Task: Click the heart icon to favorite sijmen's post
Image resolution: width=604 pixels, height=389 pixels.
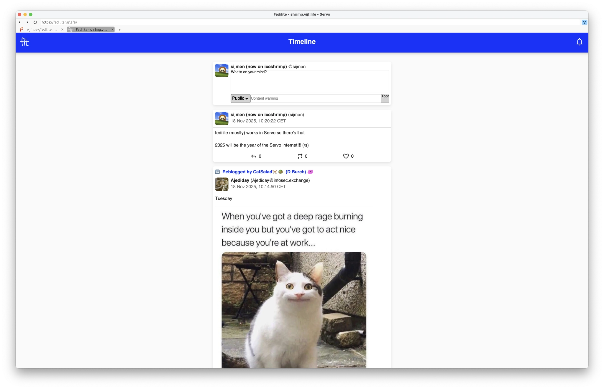Action: [x=346, y=156]
